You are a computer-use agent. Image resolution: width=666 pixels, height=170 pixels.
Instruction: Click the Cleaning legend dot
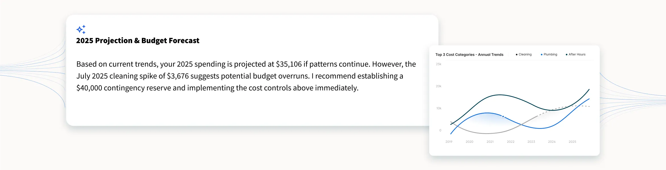coord(516,54)
